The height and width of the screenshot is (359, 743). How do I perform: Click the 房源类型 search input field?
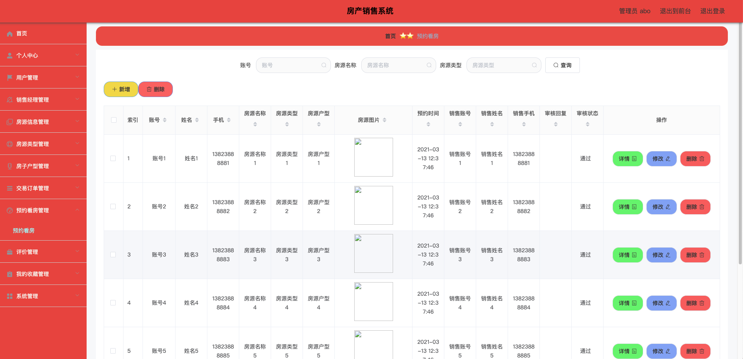click(x=504, y=65)
